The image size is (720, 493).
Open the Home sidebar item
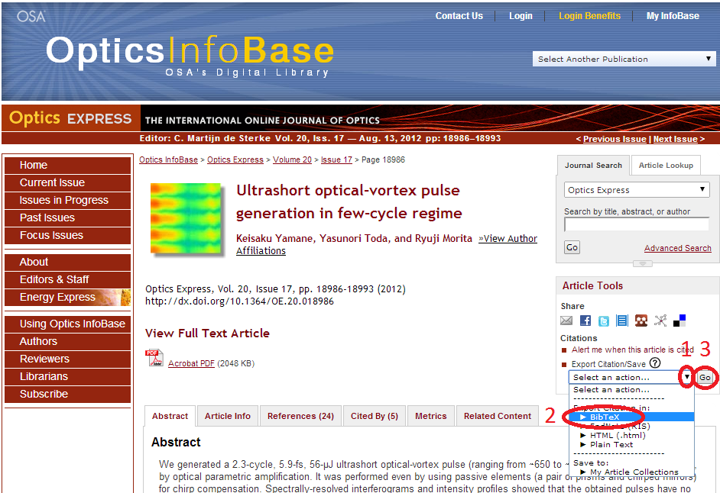point(68,165)
